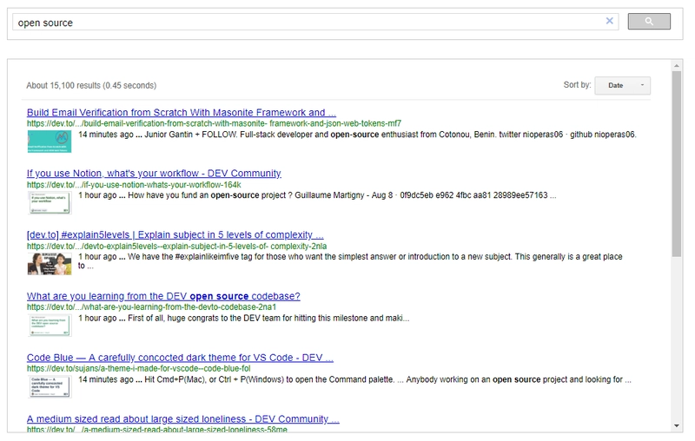This screenshot has height=441, width=695.
Task: Click the vertical scrollbar thumb
Action: pos(677,165)
